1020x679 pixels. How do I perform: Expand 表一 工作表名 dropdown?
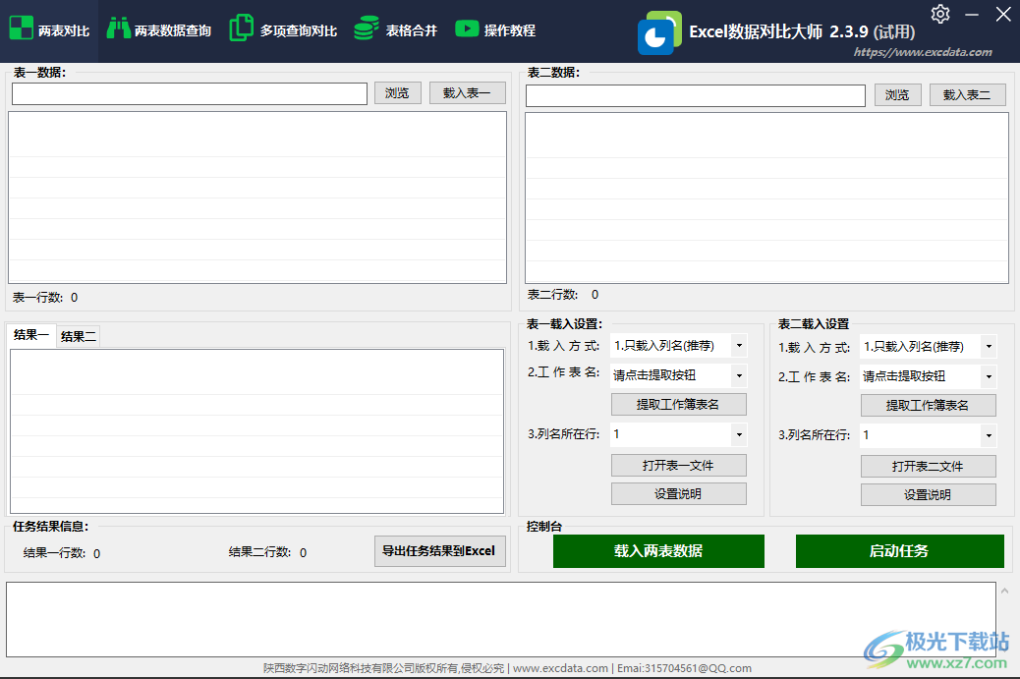[x=739, y=375]
